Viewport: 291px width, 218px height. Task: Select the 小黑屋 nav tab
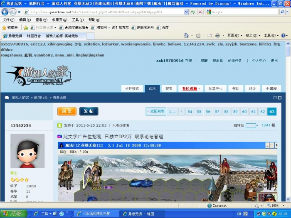click(271, 88)
